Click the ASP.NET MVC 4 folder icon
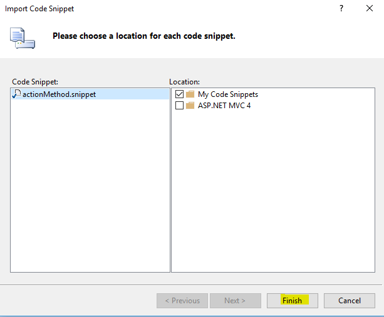Image resolution: width=384 pixels, height=317 pixels. click(x=190, y=106)
